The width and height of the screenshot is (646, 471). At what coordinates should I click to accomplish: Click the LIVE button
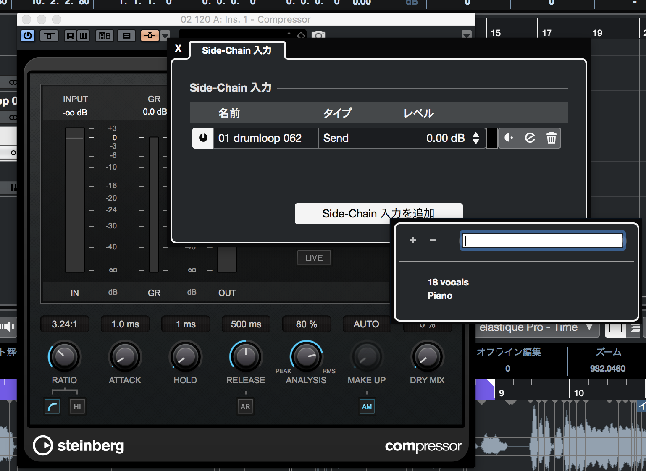314,258
